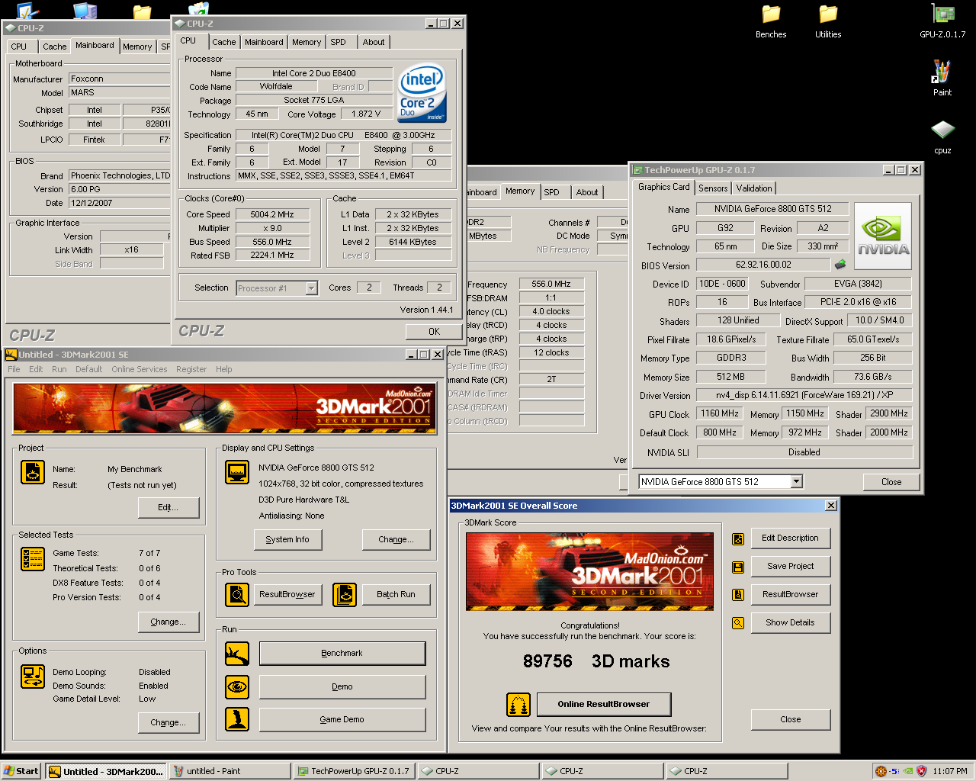This screenshot has width=976, height=781.
Task: Switch to Cache tab in front CPU-Z
Action: point(223,42)
